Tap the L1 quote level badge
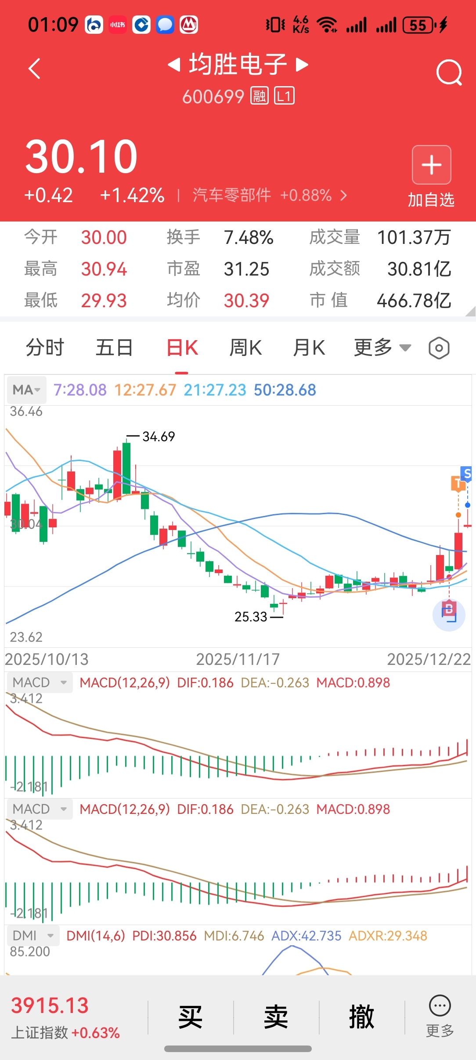 [x=284, y=96]
